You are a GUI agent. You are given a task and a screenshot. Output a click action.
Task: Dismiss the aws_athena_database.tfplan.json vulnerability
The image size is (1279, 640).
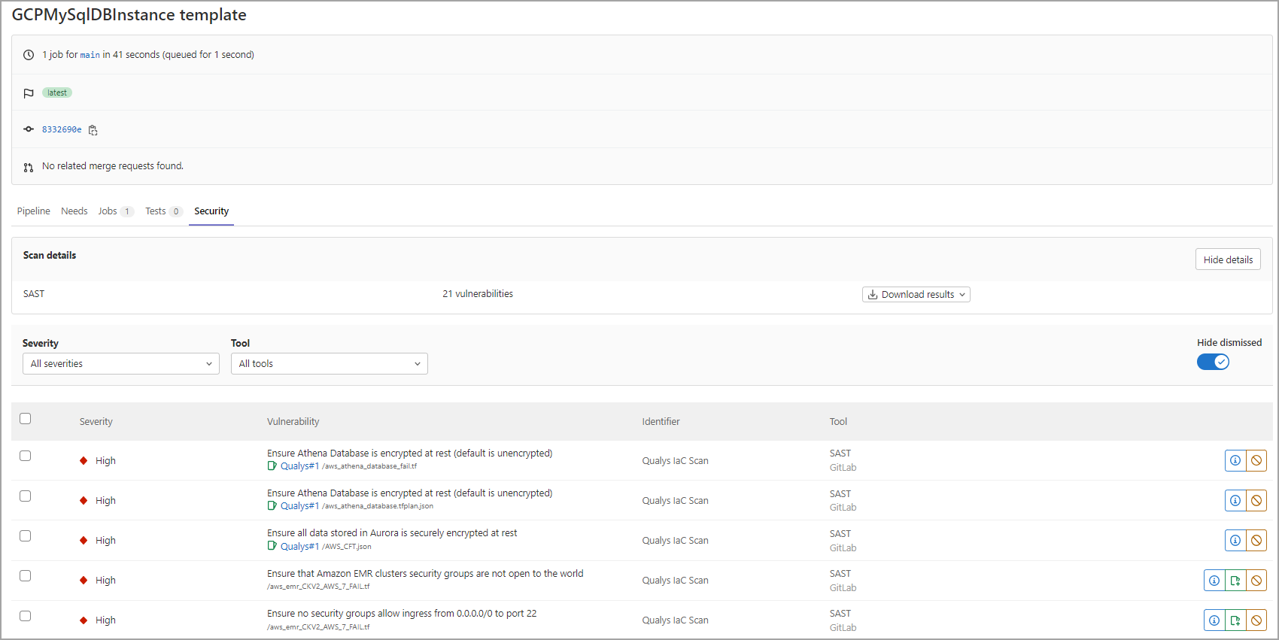coord(1256,500)
